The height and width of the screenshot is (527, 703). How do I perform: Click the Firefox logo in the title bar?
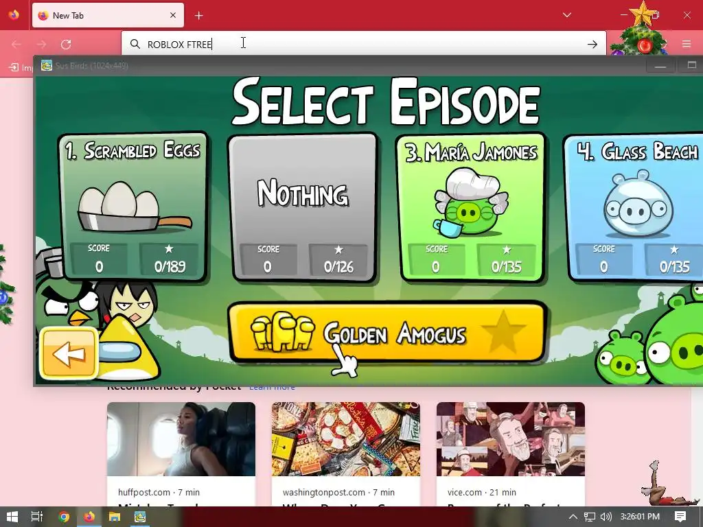[14, 15]
